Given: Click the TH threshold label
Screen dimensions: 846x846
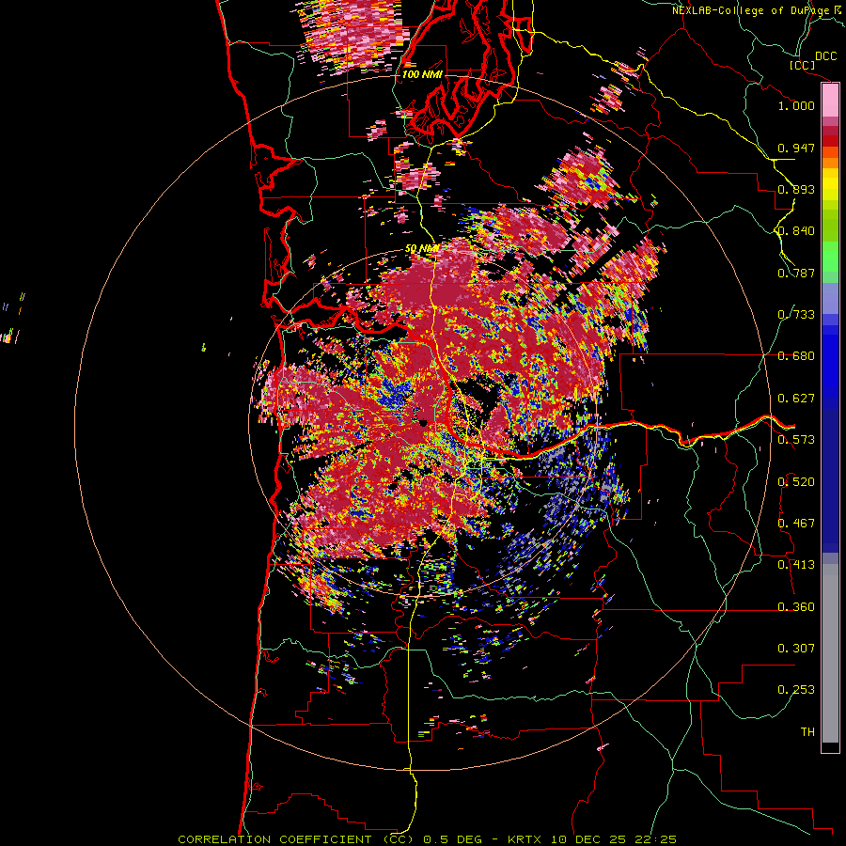Looking at the screenshot, I should [x=807, y=732].
